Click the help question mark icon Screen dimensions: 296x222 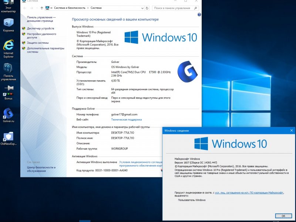coord(199,15)
